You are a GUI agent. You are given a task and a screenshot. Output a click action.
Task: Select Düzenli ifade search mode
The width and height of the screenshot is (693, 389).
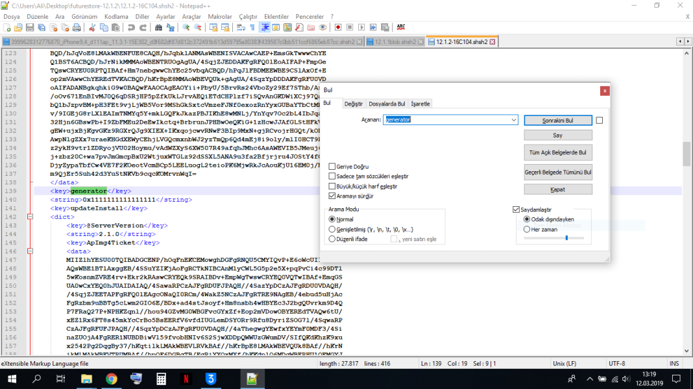tap(332, 239)
